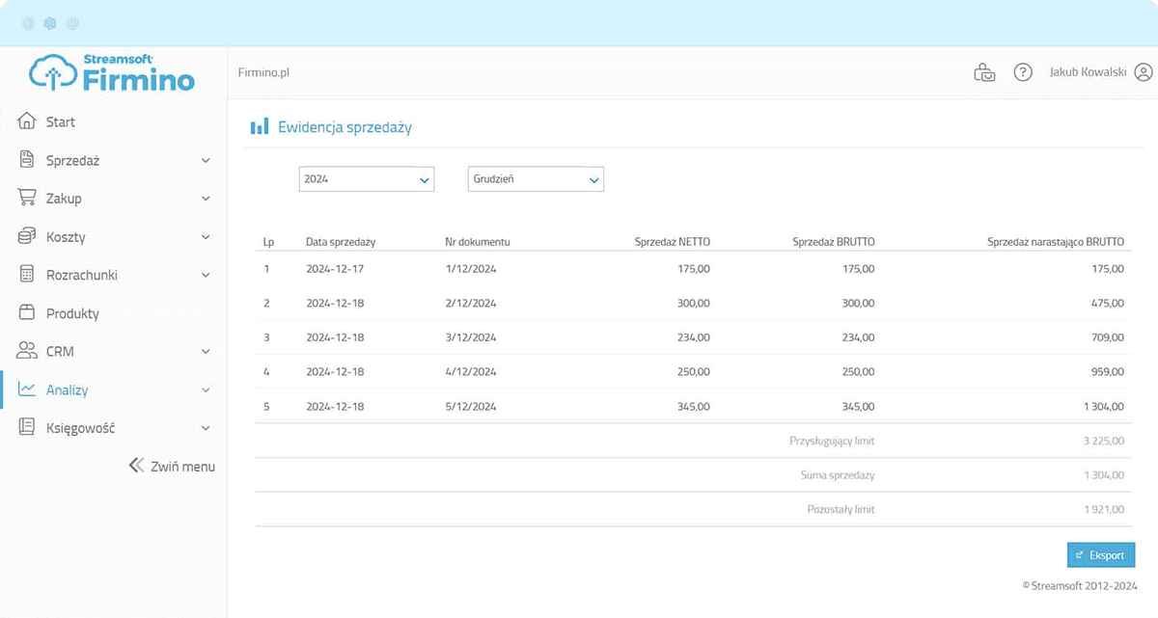Click the double-chevron collapse icon
This screenshot has height=618, width=1158.
(x=136, y=466)
